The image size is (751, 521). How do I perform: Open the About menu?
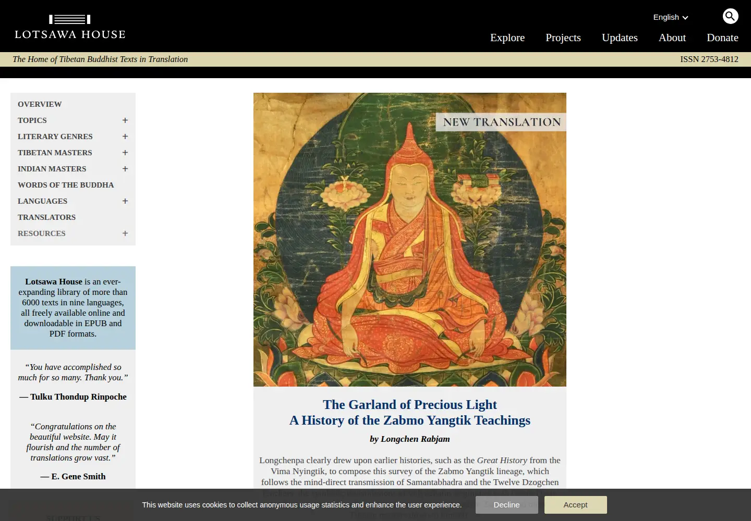coord(672,38)
